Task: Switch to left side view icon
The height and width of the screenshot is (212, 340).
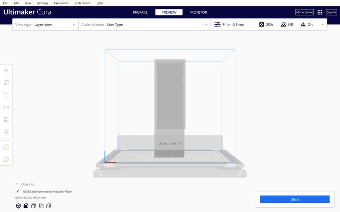Action: 41,206
